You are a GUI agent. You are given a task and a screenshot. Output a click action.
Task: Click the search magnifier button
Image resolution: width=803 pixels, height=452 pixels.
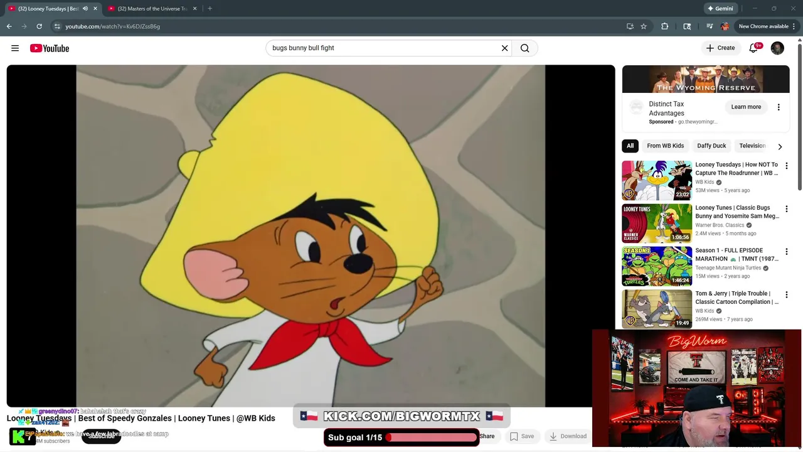tap(525, 48)
